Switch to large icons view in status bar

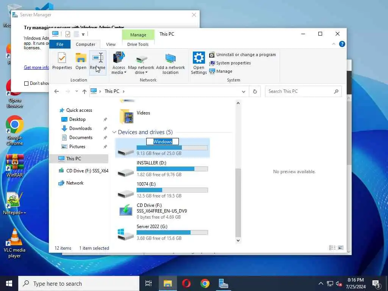tap(341, 248)
